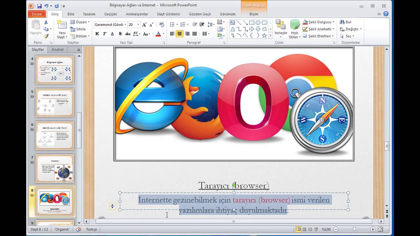Clear all formatting with the eraser icon
Image resolution: width=420 pixels, height=236 pixels.
click(x=161, y=25)
